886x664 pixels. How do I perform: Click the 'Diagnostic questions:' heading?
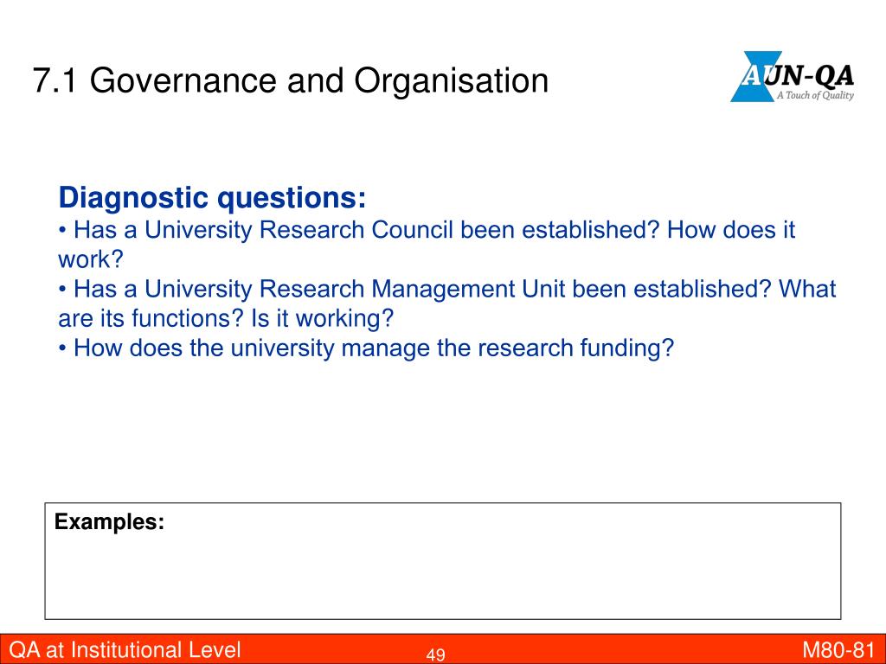coord(213,198)
